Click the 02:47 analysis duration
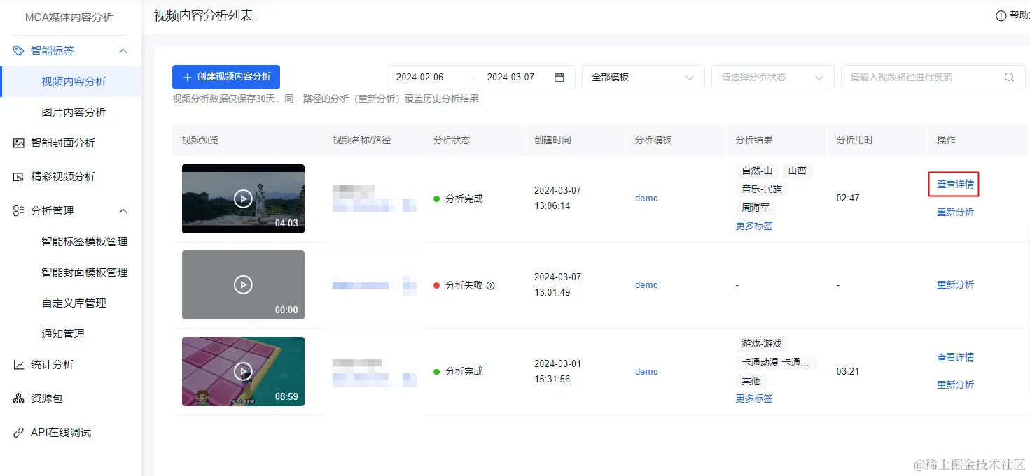 [x=848, y=199]
